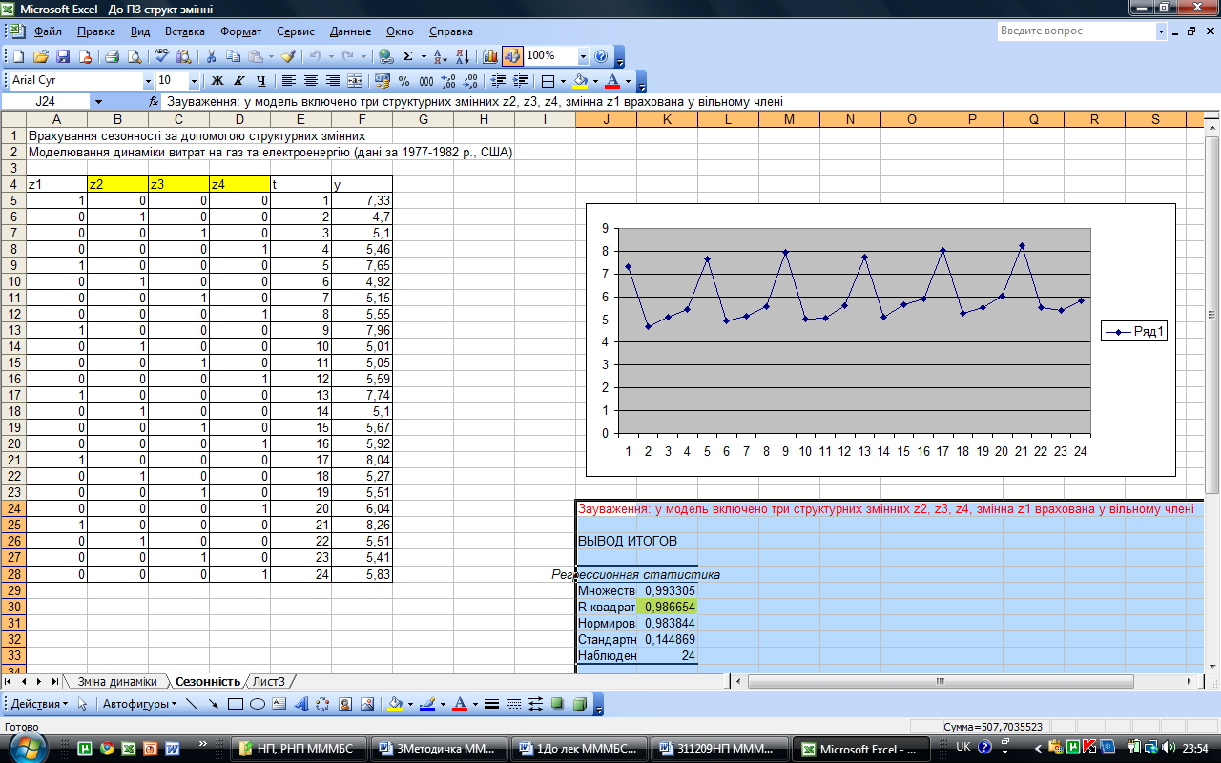
Task: Toggle Underline (Ч) formatting
Action: (x=260, y=81)
